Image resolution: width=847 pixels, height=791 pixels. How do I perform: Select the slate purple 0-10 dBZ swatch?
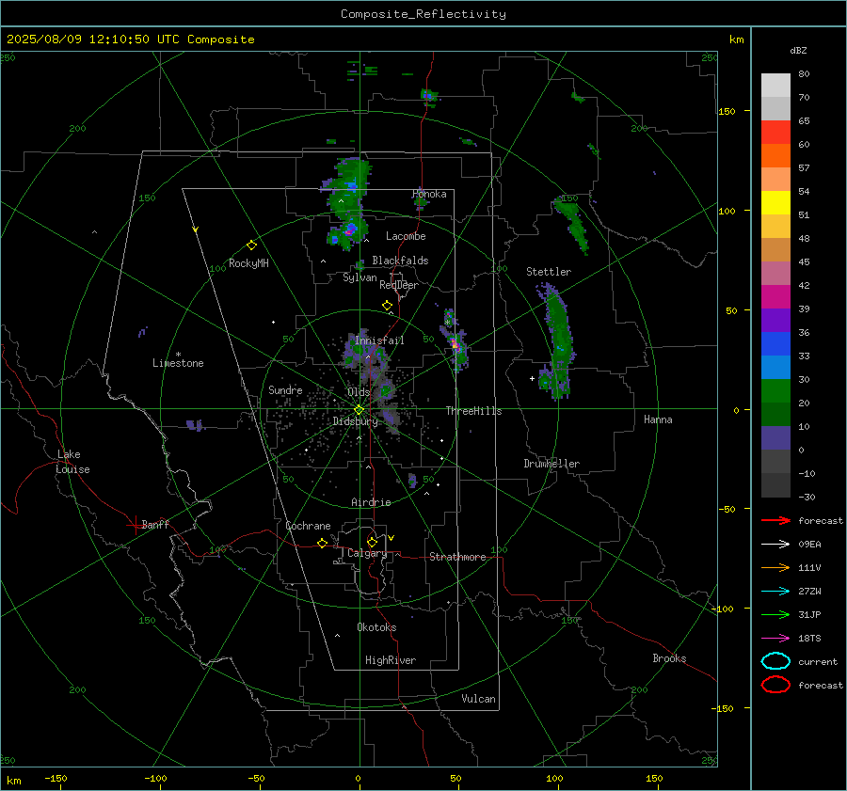coord(775,438)
